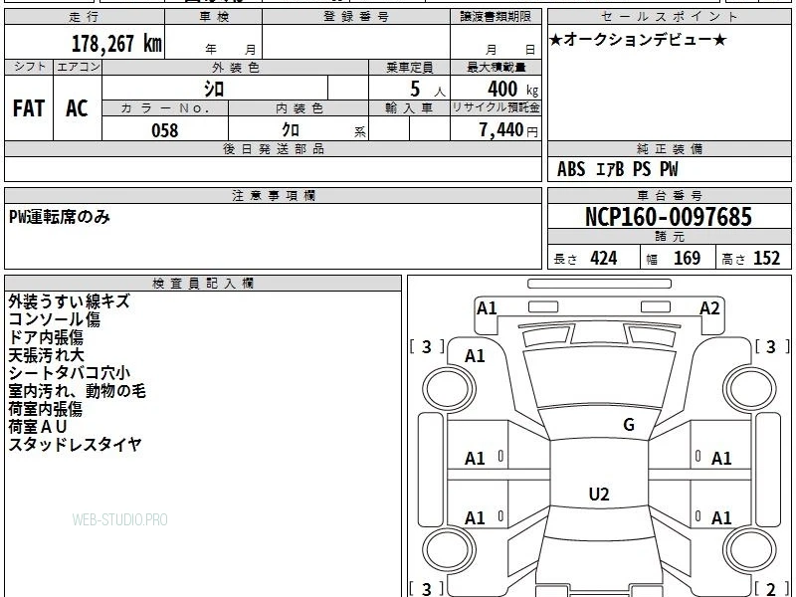The width and height of the screenshot is (796, 597).
Task: Click the 最大積載量 header
Action: pos(496,67)
